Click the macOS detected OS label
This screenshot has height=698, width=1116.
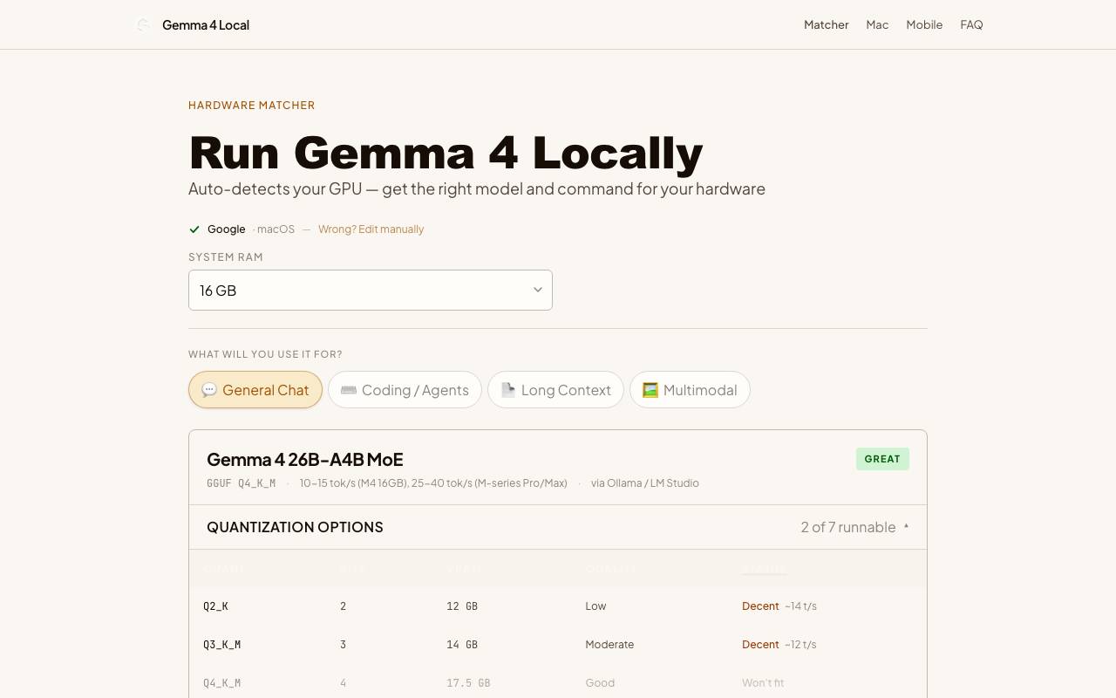[276, 229]
